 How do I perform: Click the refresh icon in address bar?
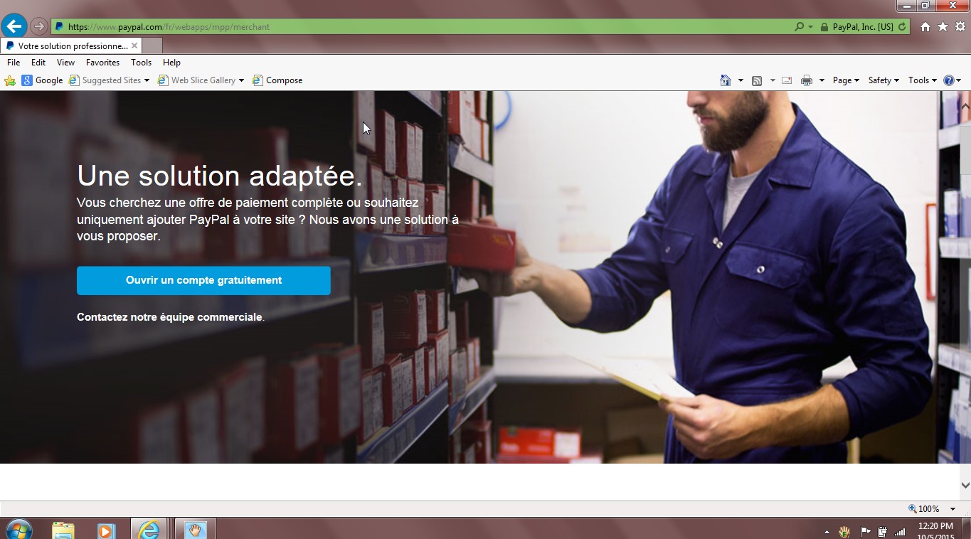click(x=902, y=27)
